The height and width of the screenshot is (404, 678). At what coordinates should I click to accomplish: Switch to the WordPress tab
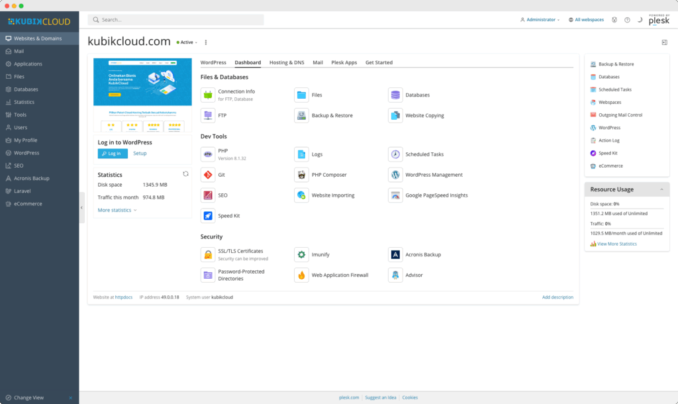213,63
